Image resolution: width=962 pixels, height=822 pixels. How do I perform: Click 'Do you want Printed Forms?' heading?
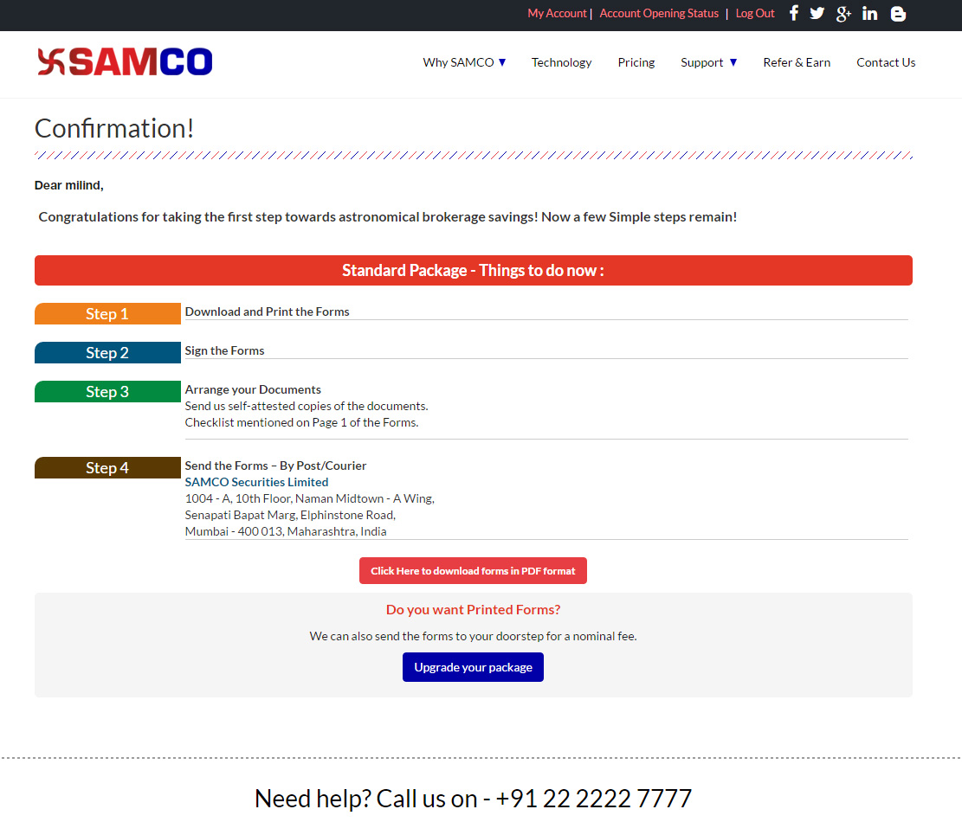[473, 610]
